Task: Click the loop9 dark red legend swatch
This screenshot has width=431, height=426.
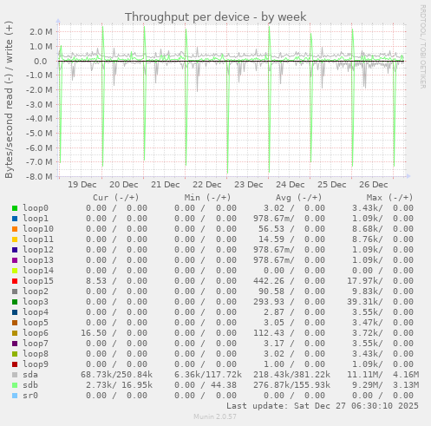Action: pos(15,364)
